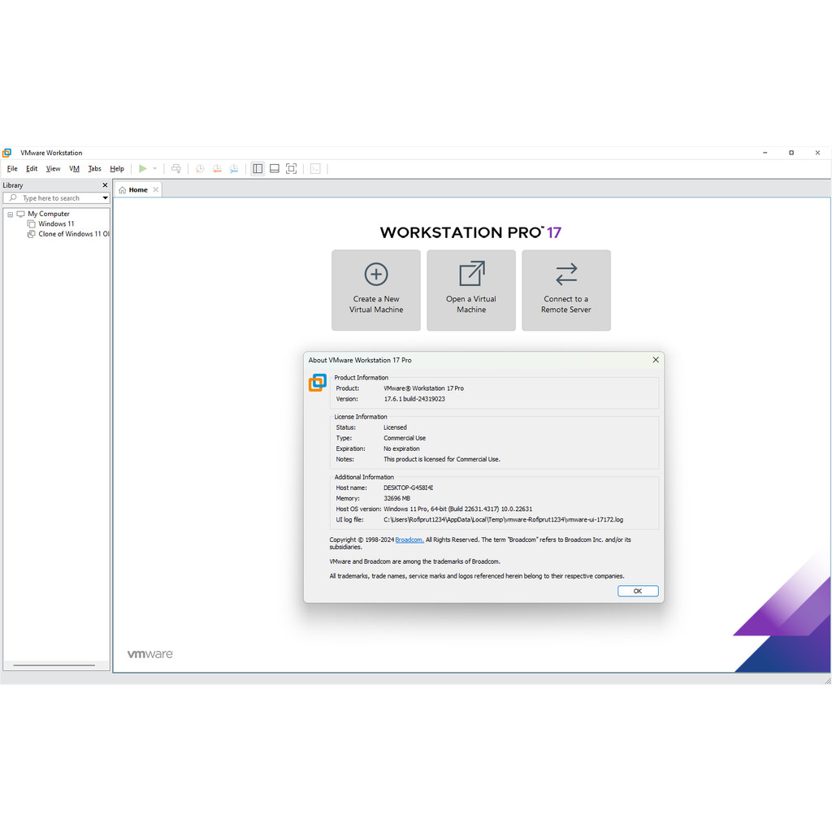Viewport: 832px width, 832px height.
Task: Click the host name DESKTOP-G458I4I
Action: pyautogui.click(x=408, y=487)
